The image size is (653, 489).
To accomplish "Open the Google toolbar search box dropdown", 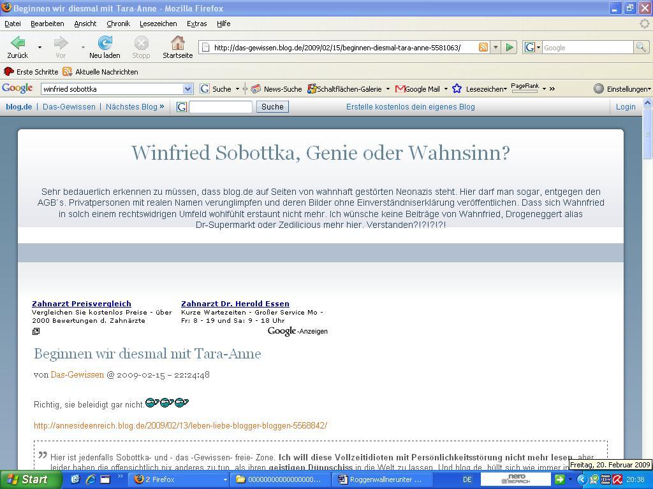I will 187,89.
